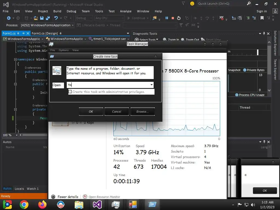Click OK in the message box
The height and width of the screenshot is (210, 280).
(265, 191)
